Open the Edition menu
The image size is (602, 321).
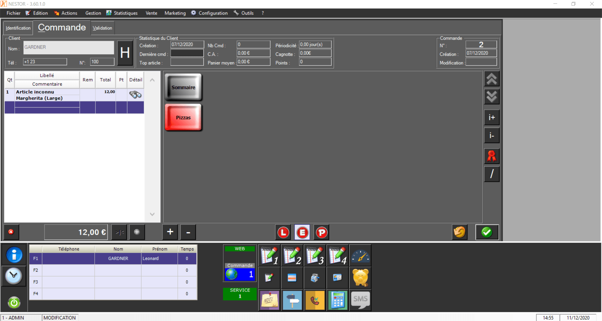pos(37,13)
